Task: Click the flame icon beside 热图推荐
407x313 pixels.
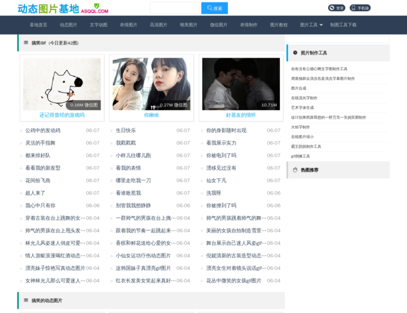Action: [x=295, y=170]
